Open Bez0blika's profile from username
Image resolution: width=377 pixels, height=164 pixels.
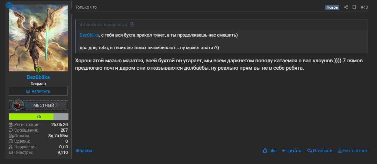tap(38, 77)
